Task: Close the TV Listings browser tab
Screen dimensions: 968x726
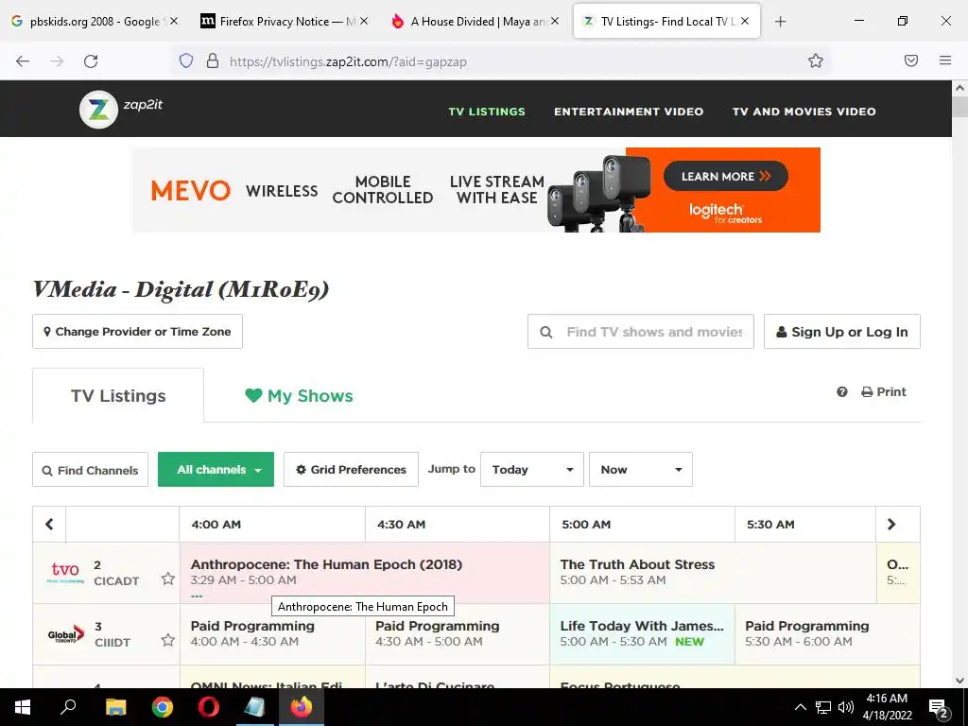Action: pyautogui.click(x=745, y=21)
